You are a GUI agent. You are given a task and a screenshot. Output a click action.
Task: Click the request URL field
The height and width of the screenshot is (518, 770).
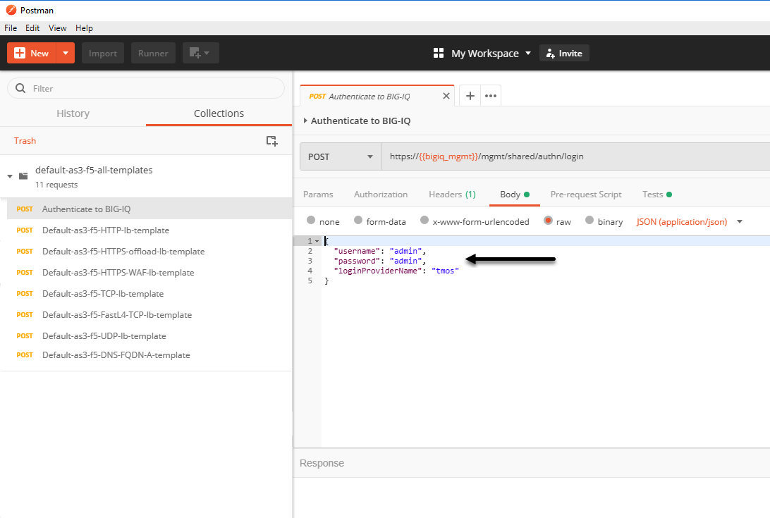coord(575,156)
